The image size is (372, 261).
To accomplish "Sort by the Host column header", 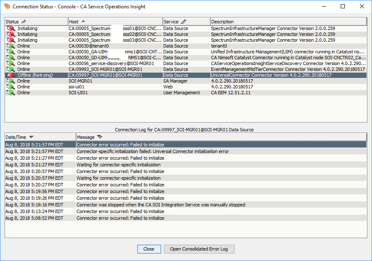I will pos(115,22).
